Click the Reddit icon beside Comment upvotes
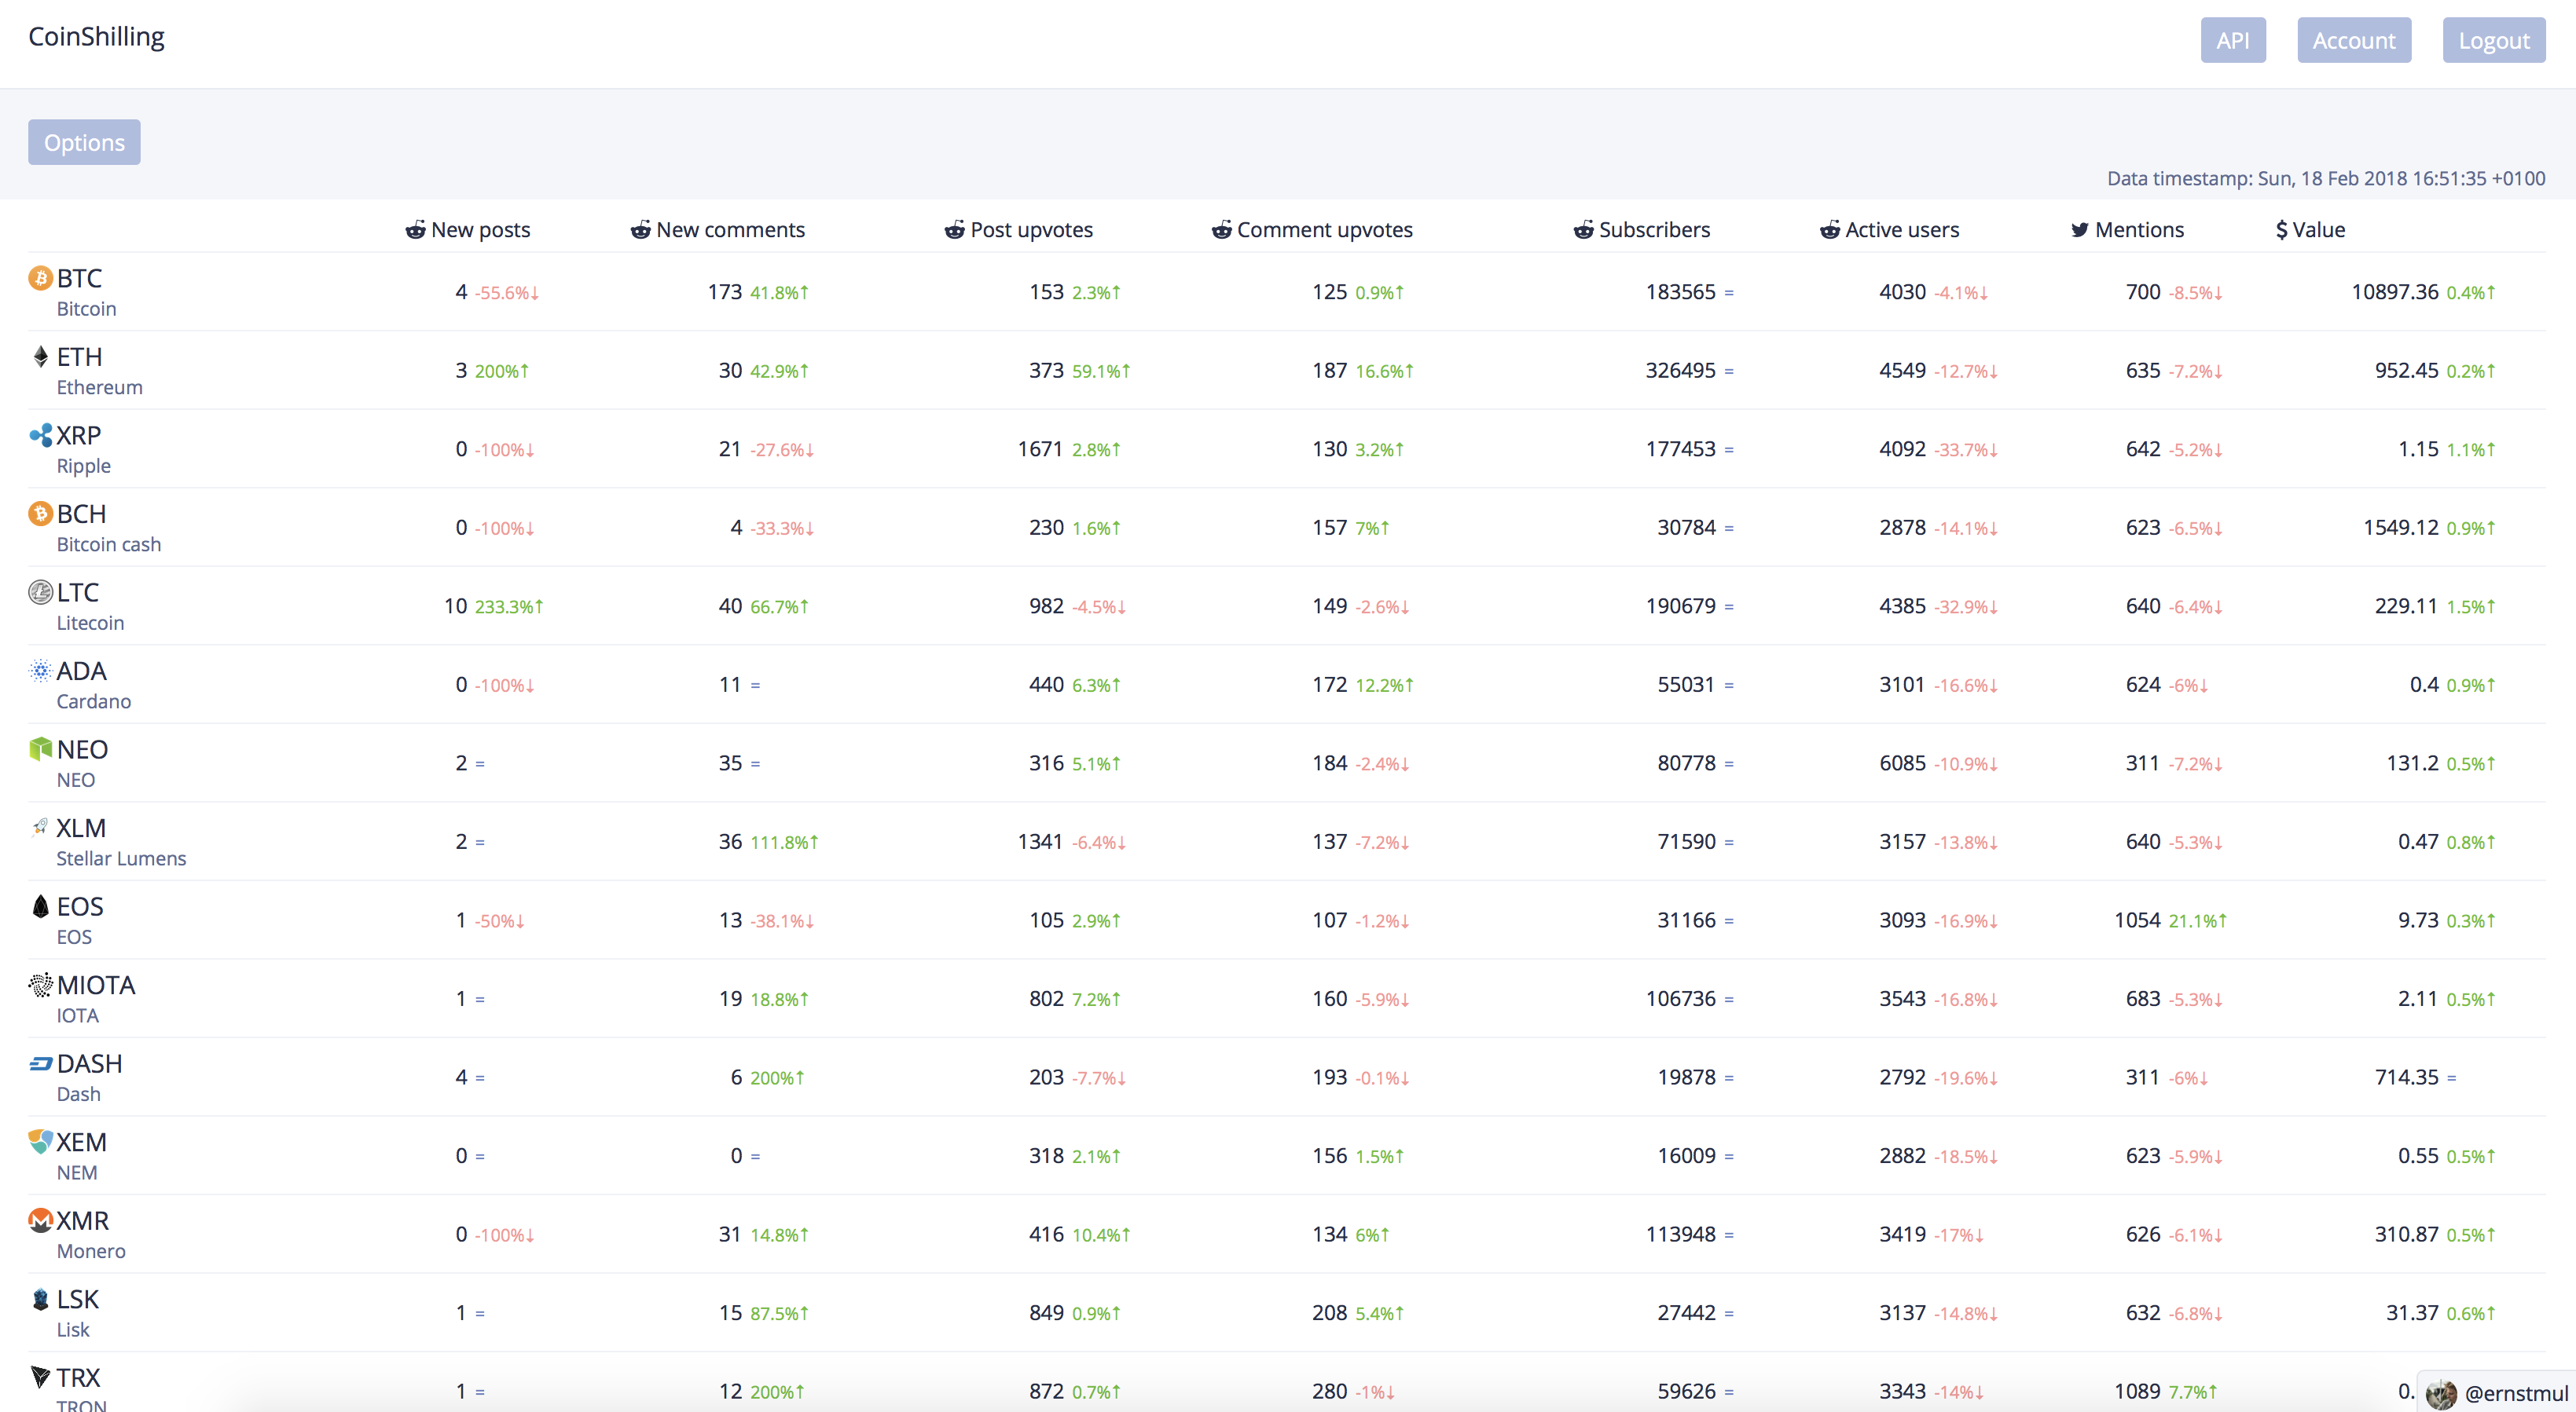2576x1412 pixels. point(1221,230)
